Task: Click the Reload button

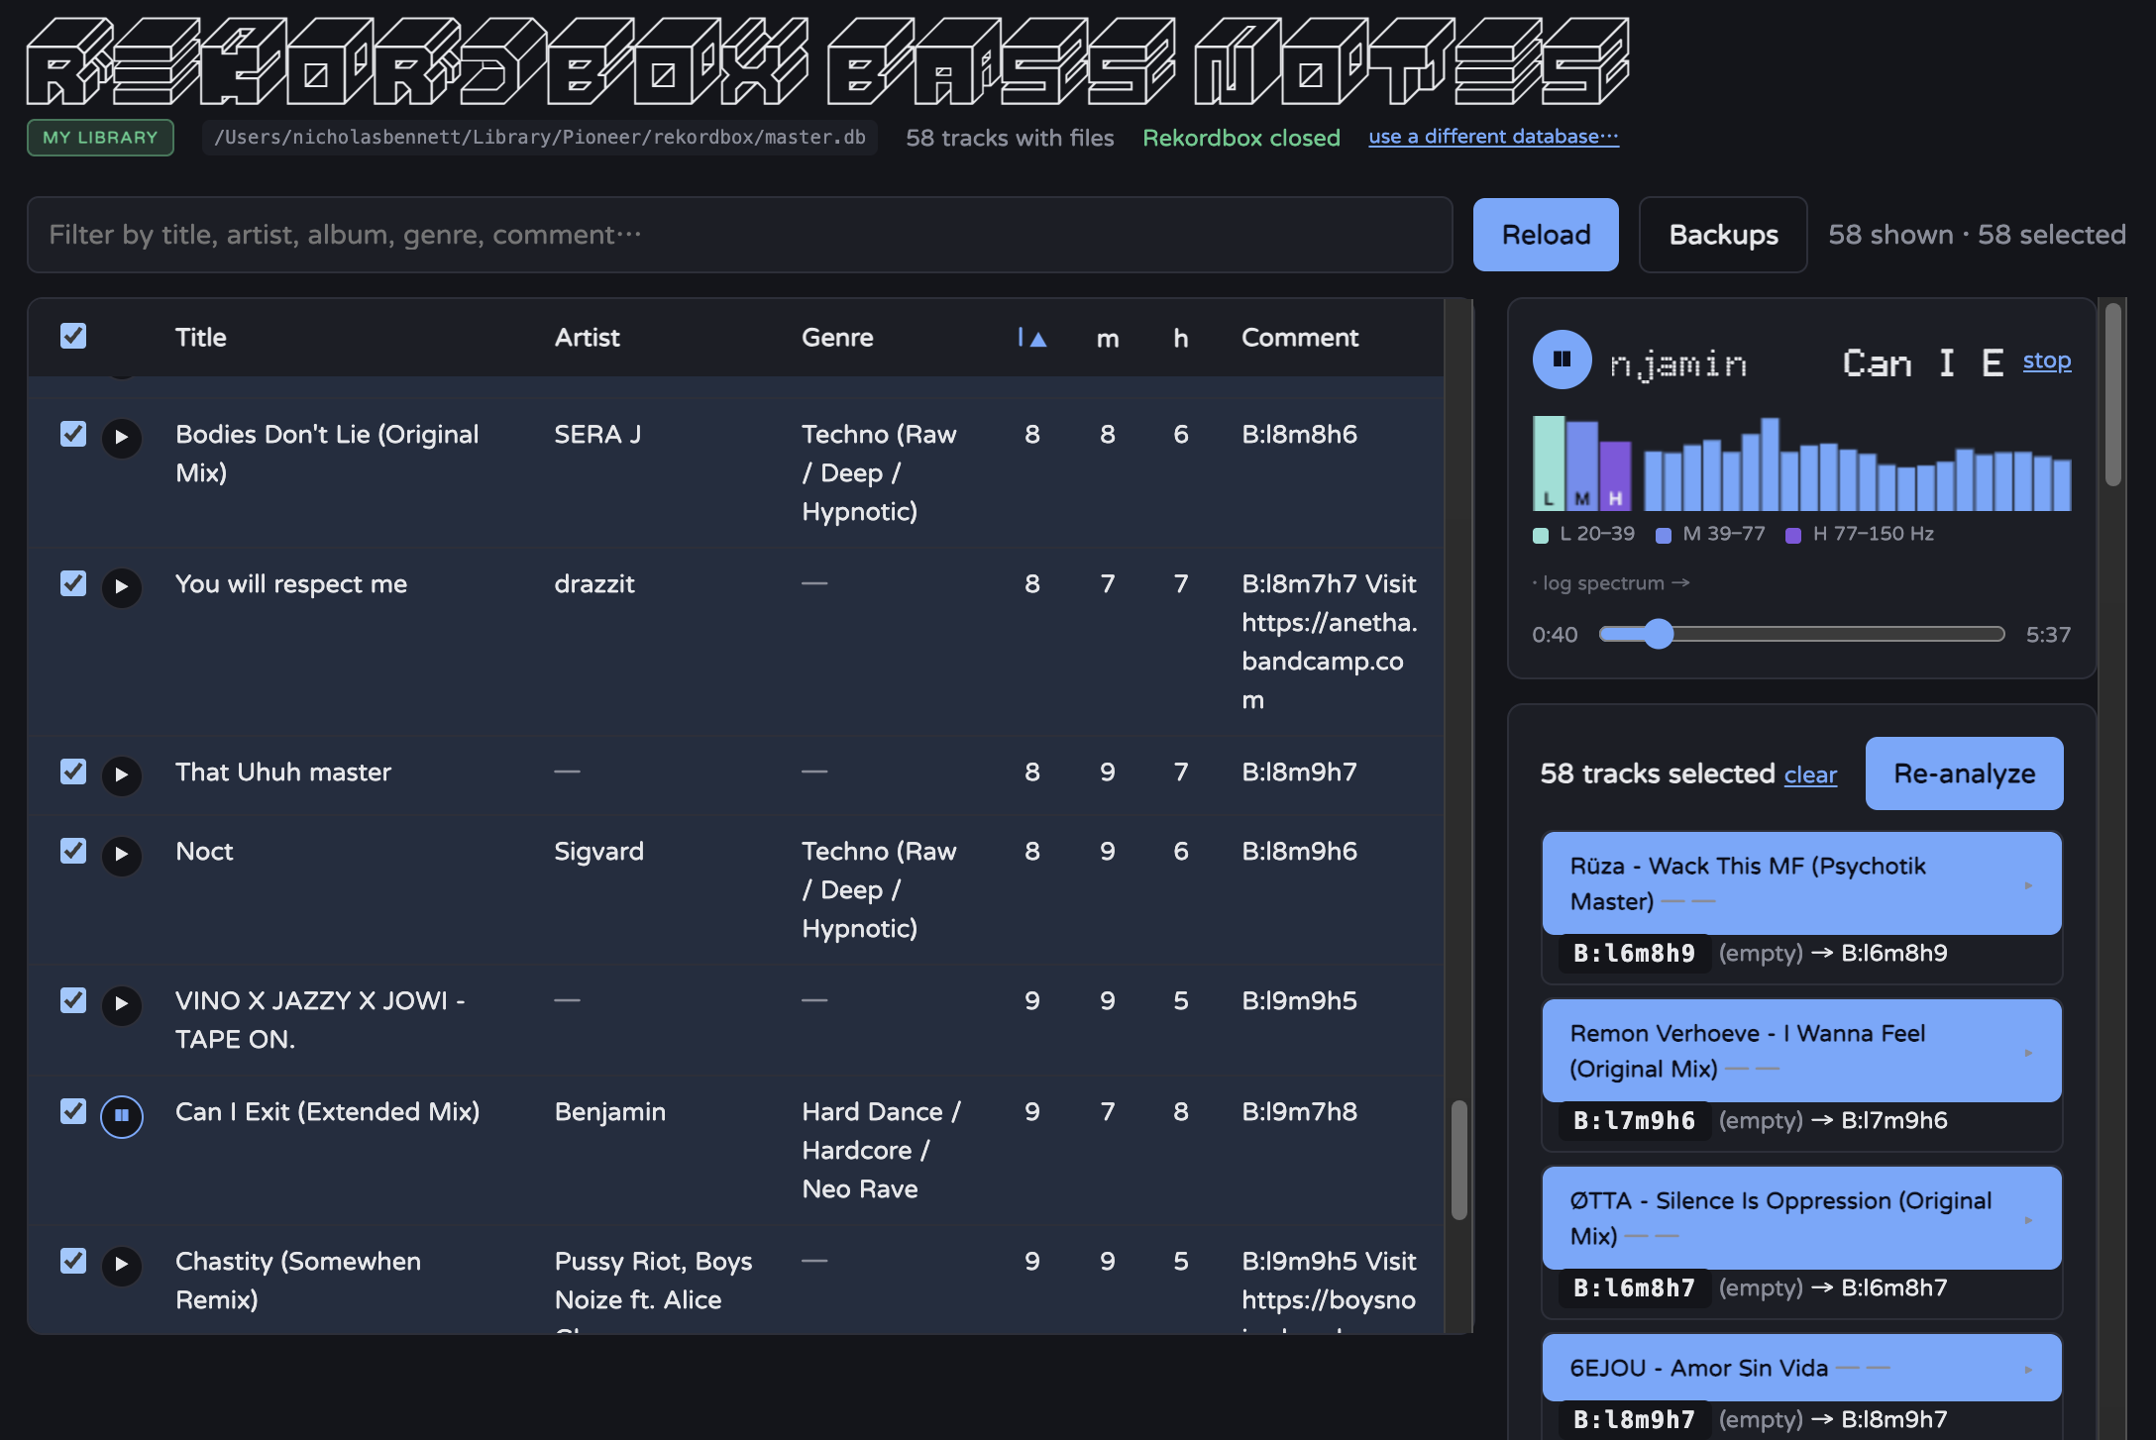Action: pos(1546,235)
